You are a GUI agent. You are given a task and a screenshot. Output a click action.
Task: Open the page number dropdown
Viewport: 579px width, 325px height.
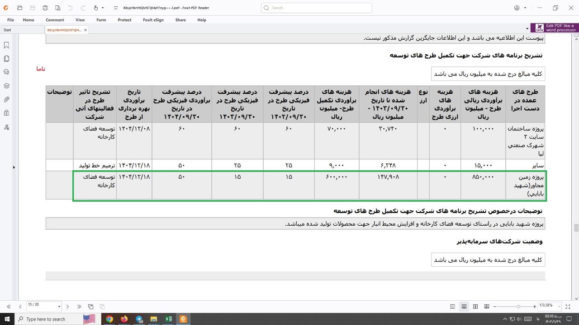coord(59,306)
